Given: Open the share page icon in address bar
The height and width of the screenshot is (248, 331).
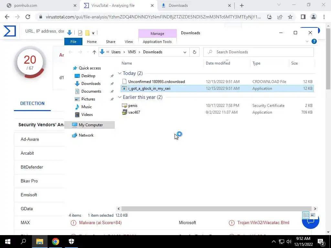Looking at the screenshot, I should (280, 17).
